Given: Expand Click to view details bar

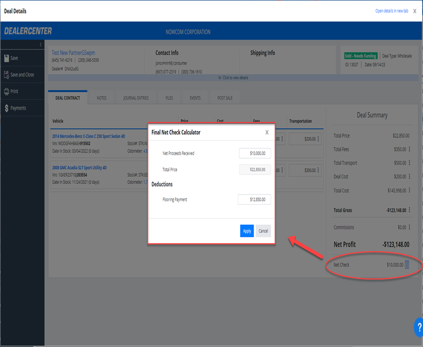Looking at the screenshot, I should pos(233,78).
